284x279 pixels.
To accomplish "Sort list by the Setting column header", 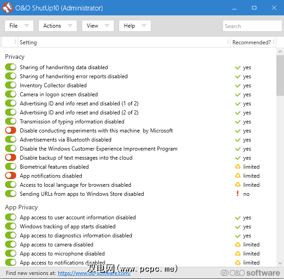I will click(x=122, y=43).
